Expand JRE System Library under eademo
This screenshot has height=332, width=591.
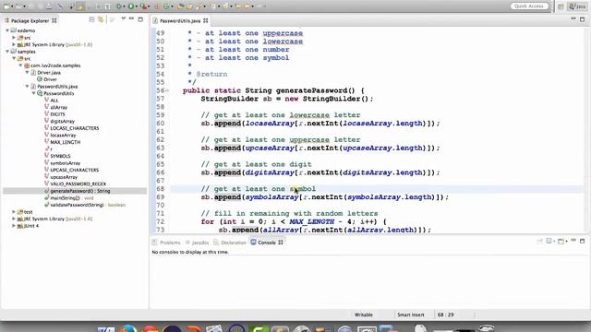[x=14, y=44]
